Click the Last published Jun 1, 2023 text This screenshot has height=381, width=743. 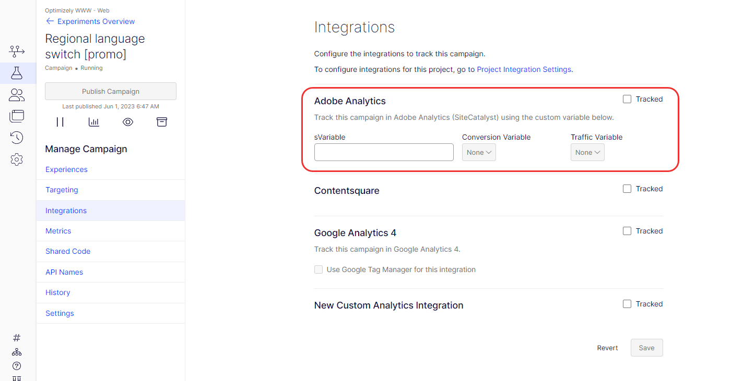111,106
